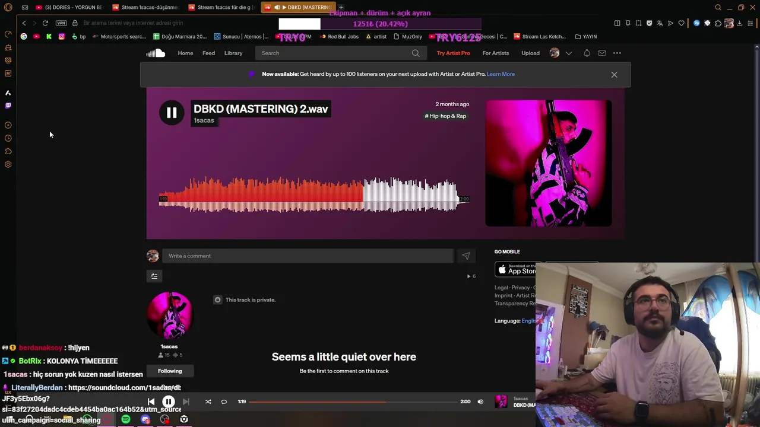Go to the Feed menu item
Screen dimensions: 760x427
click(208, 53)
